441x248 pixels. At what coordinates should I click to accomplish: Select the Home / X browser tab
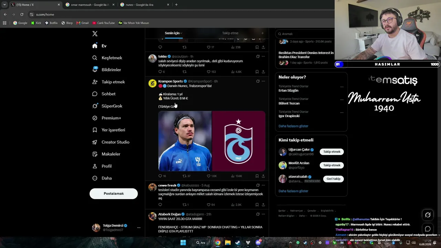click(35, 5)
